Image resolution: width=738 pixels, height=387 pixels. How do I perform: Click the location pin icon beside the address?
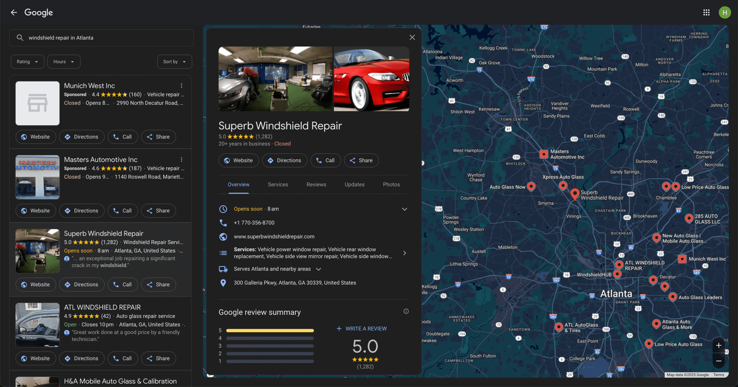click(x=223, y=283)
